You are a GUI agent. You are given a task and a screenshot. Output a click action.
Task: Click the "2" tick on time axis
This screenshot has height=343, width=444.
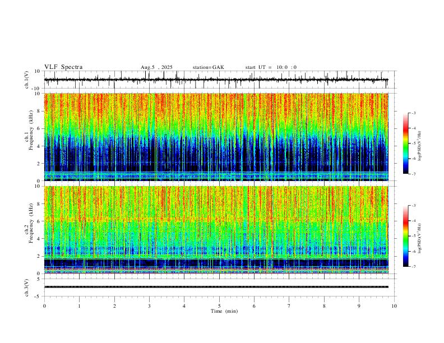coord(114,306)
